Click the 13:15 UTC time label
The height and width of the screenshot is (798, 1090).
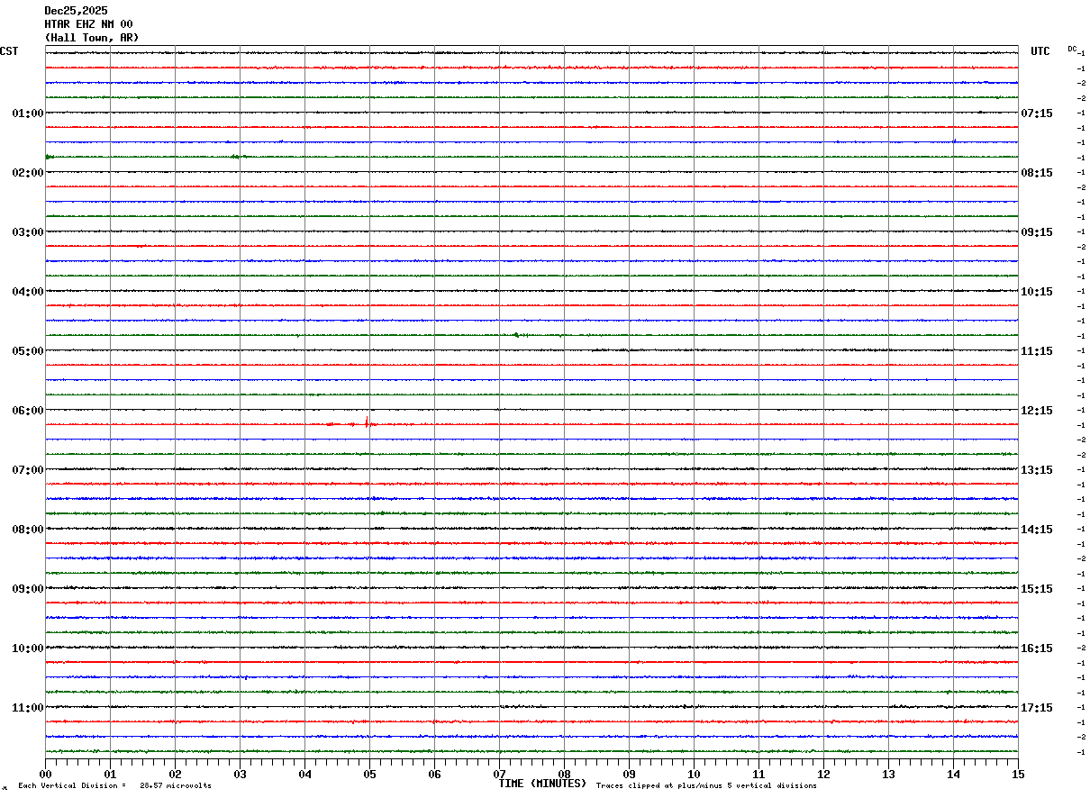(1036, 469)
